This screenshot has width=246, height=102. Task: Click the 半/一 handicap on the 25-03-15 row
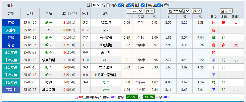click(141, 67)
